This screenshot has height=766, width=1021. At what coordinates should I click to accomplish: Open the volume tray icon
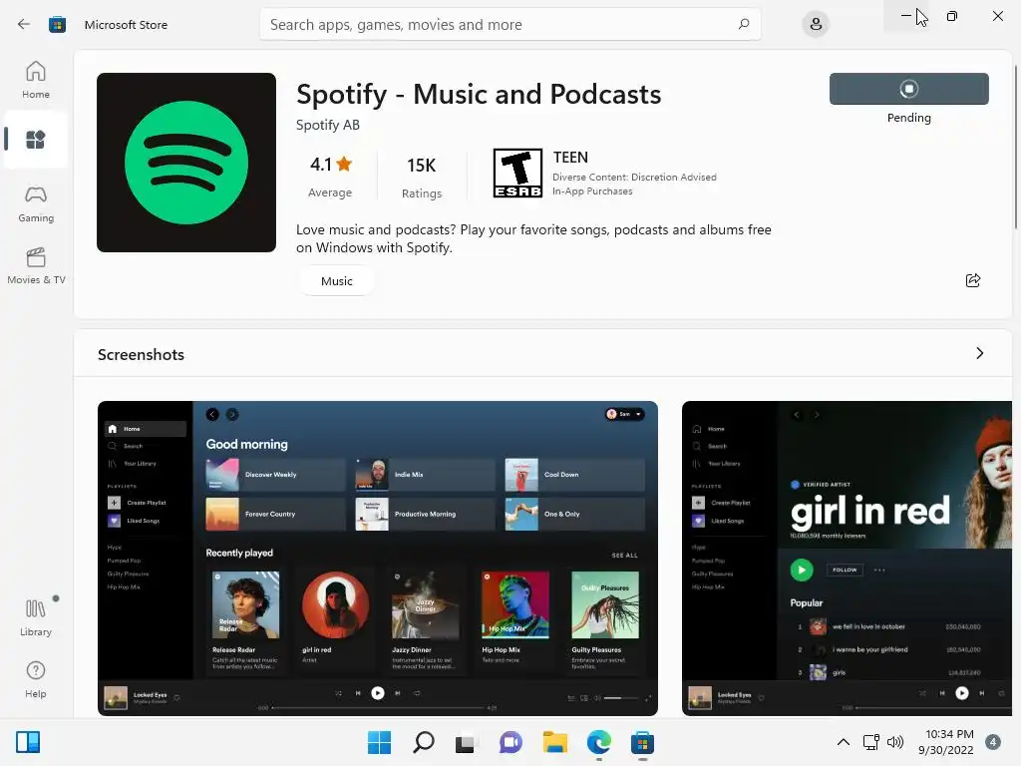click(x=895, y=742)
